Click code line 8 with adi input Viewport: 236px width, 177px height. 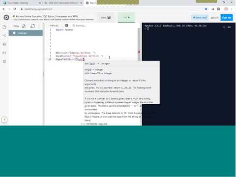(x=75, y=53)
